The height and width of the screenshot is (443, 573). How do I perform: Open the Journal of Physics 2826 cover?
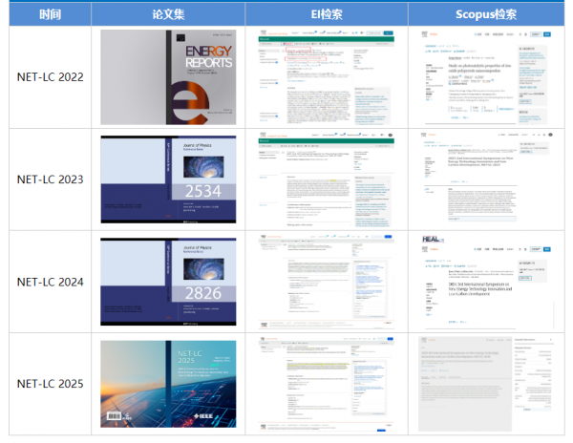(x=168, y=282)
